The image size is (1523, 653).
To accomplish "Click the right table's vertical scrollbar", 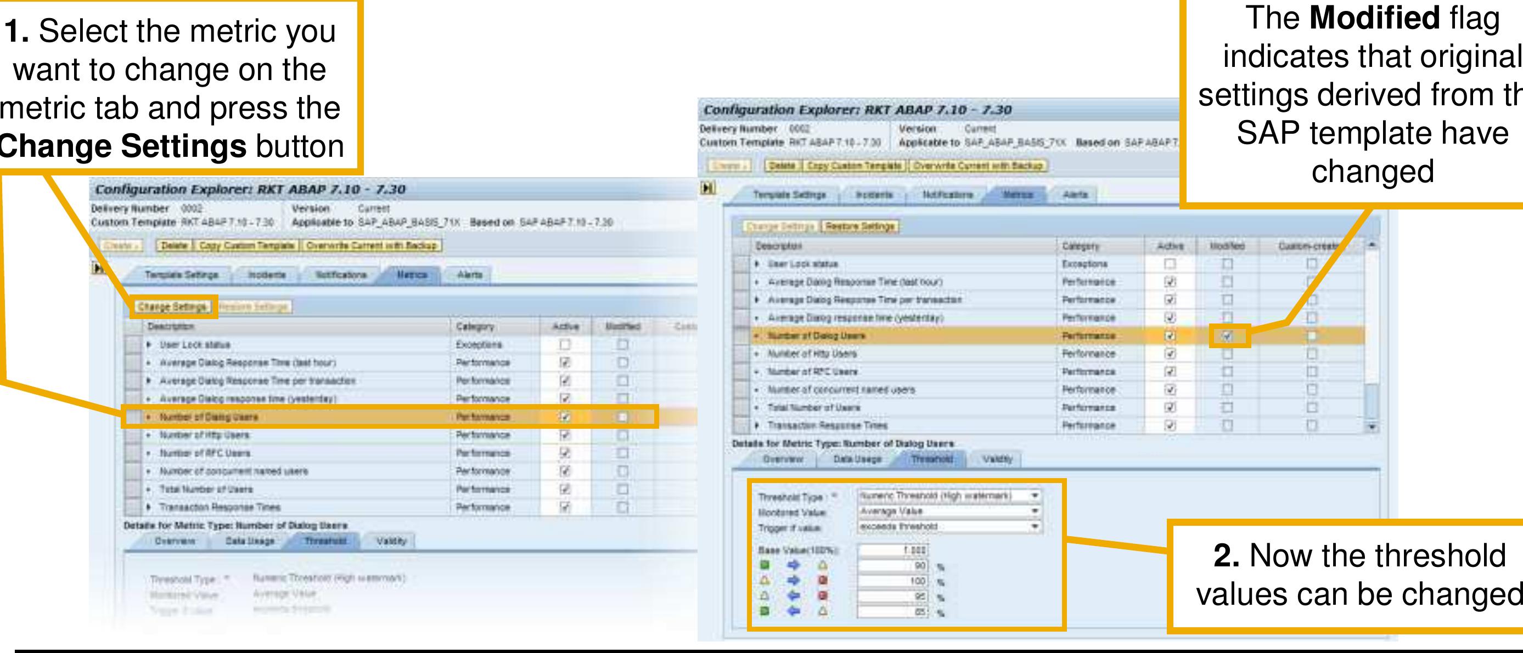I will (x=1372, y=401).
